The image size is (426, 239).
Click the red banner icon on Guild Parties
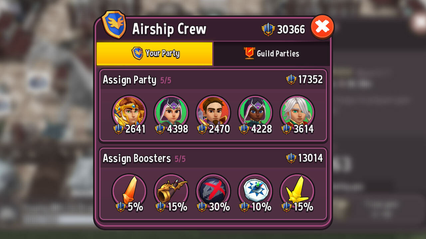point(249,53)
